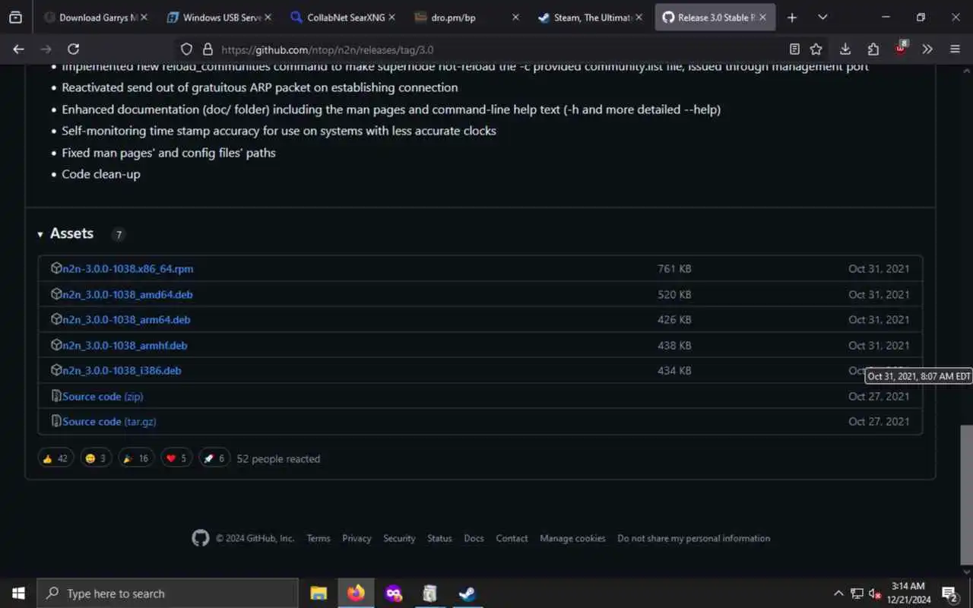Open tracking protection shield icon
This screenshot has height=608, width=973.
(186, 49)
